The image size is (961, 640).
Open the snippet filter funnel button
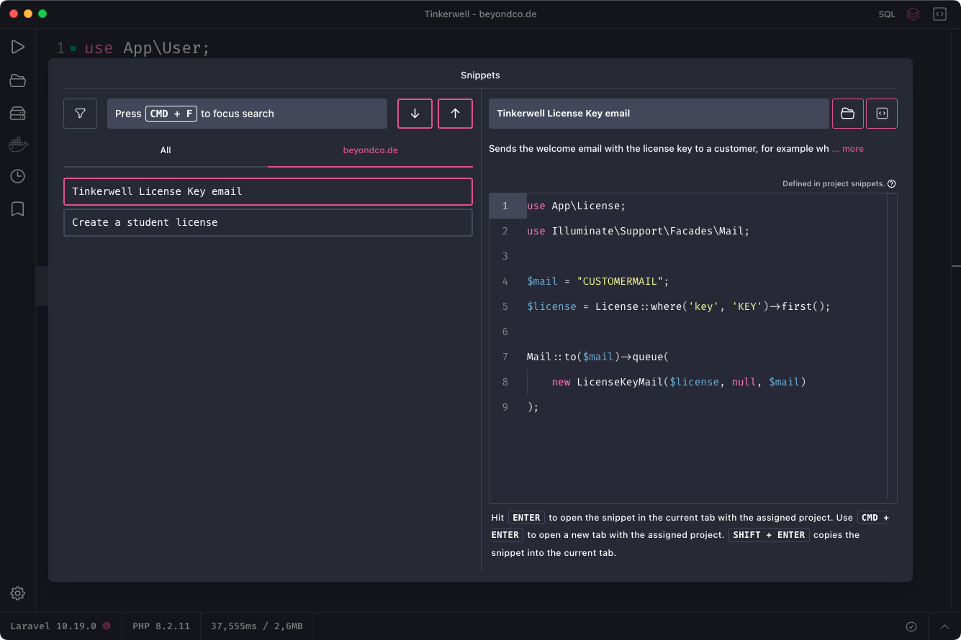point(80,114)
